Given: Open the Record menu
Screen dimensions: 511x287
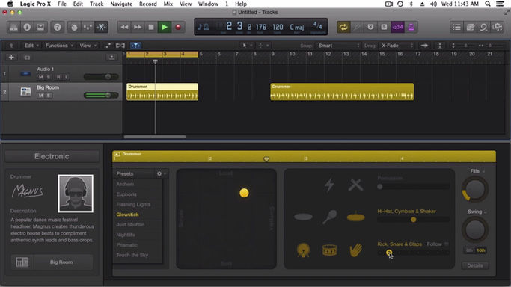Looking at the screenshot, I should pos(148,4).
